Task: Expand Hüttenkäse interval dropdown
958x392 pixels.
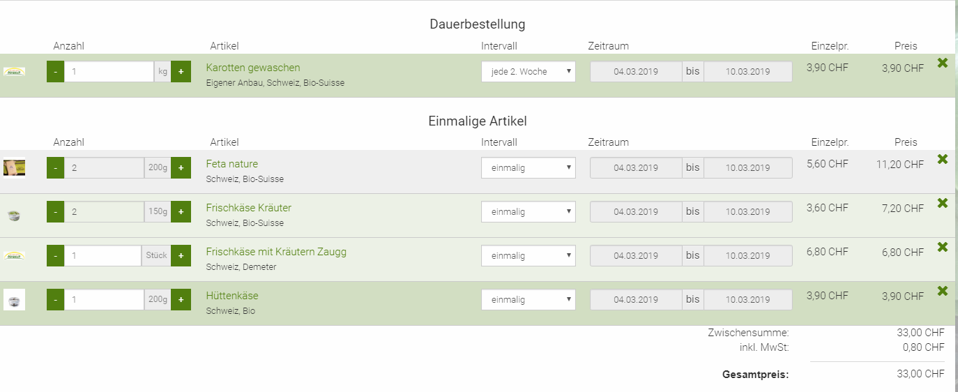Action: coord(529,300)
